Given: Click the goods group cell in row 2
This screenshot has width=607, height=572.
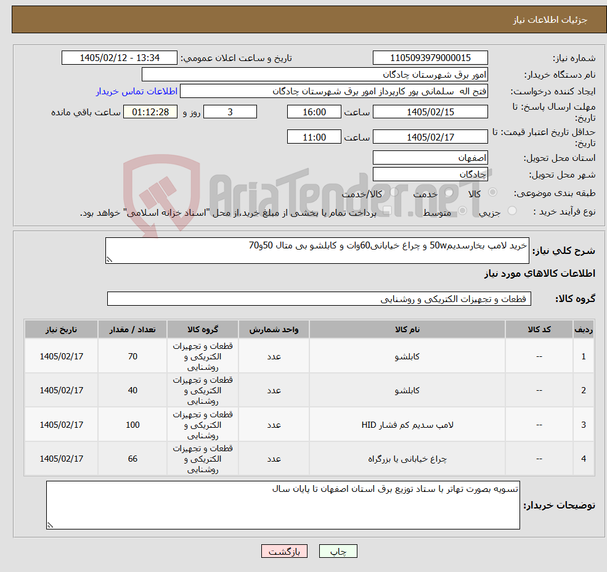Looking at the screenshot, I should [x=203, y=390].
